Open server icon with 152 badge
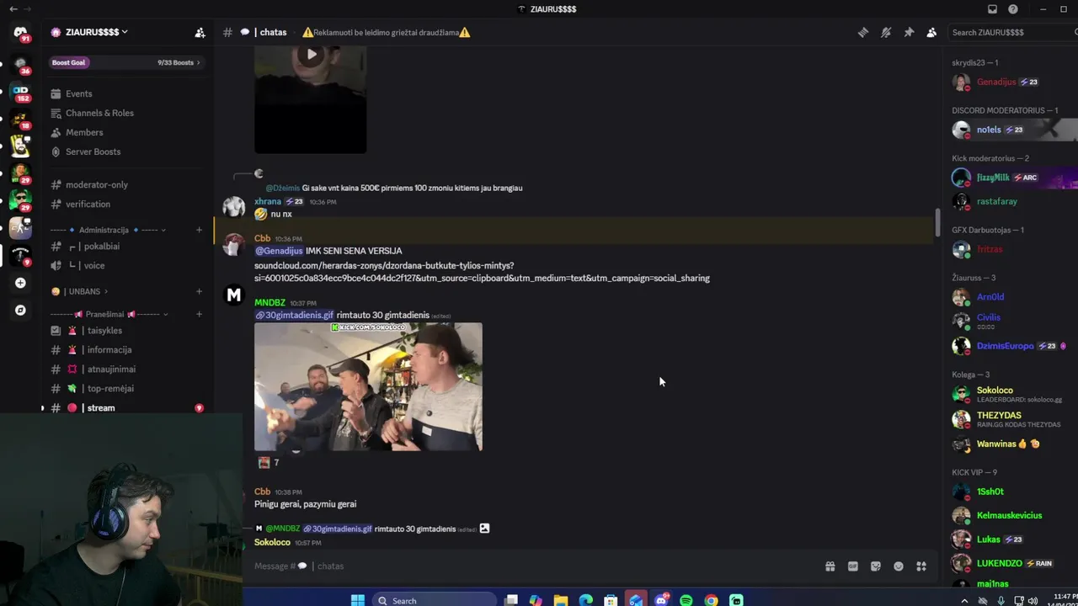 pyautogui.click(x=20, y=92)
